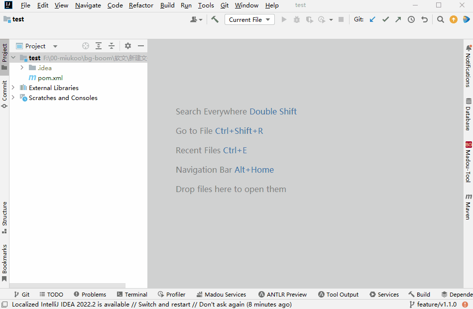This screenshot has width=473, height=309.
Task: Select pom.xml in the project tree
Action: coord(50,78)
